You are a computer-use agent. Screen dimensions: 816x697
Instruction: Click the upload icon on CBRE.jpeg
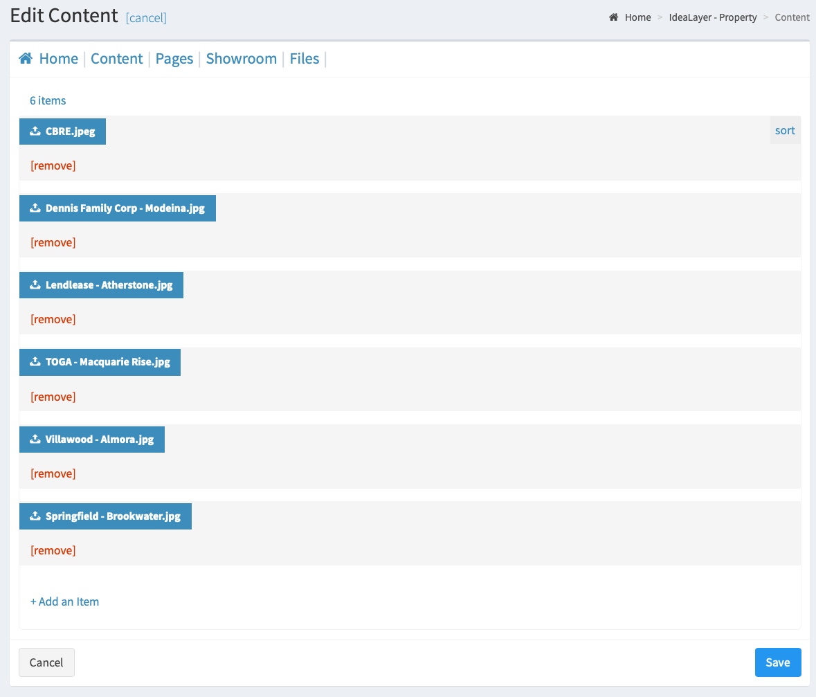click(x=35, y=132)
